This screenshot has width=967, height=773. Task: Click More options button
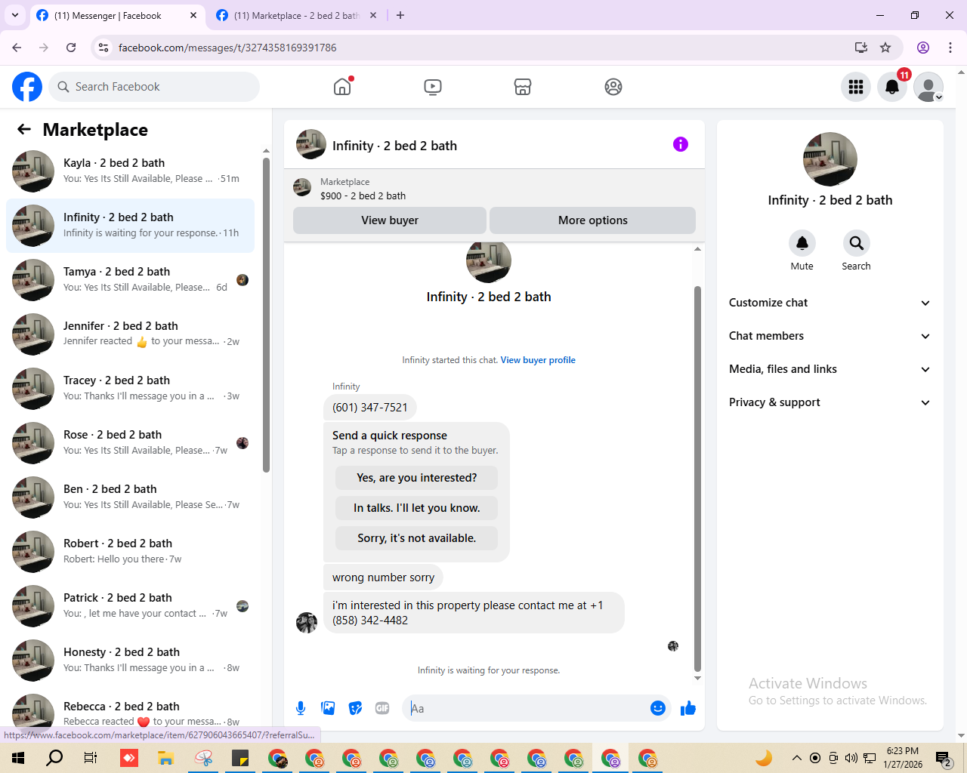[593, 220]
